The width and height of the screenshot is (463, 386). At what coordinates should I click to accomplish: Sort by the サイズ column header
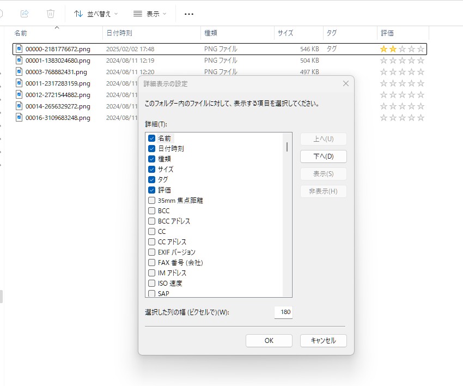298,33
